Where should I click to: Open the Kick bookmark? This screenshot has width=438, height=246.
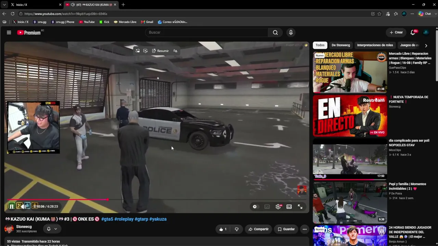[104, 22]
